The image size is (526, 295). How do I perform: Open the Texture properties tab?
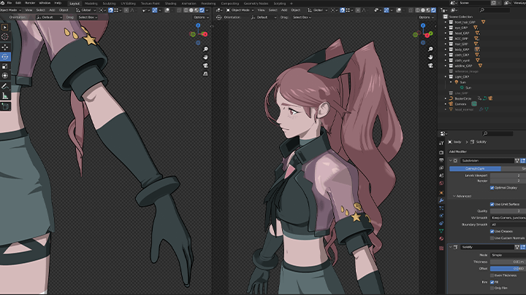pyautogui.click(x=441, y=248)
